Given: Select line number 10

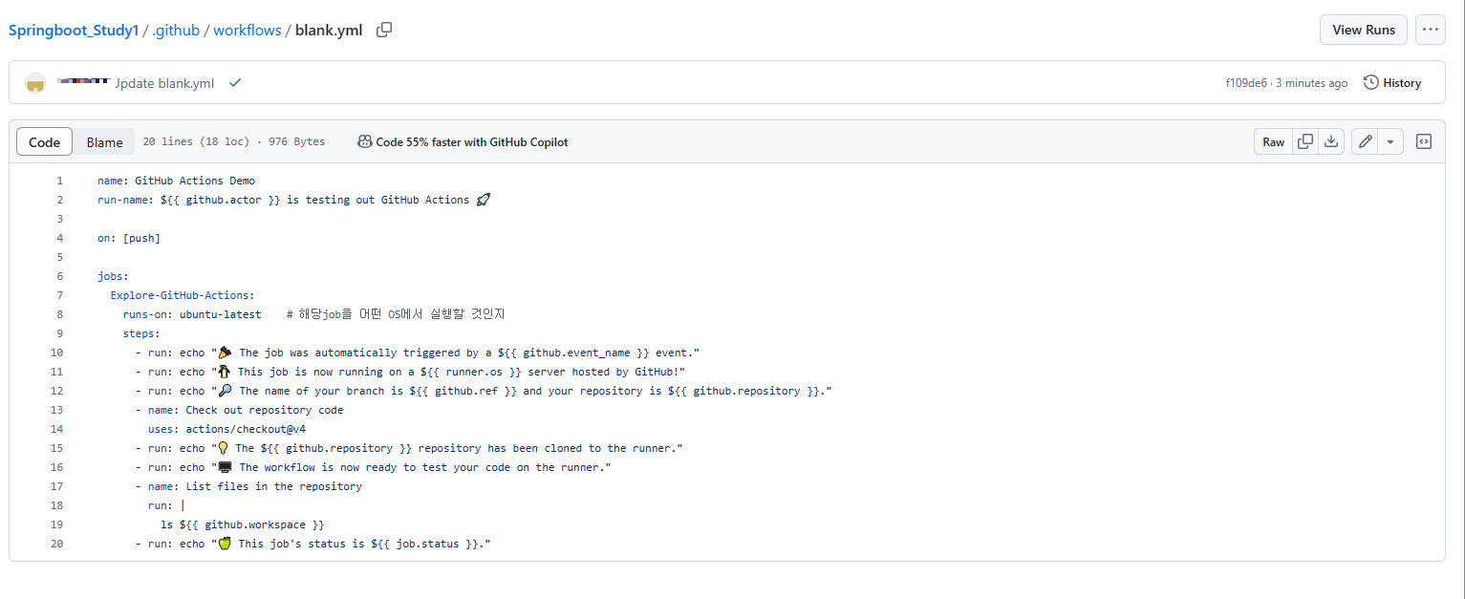Looking at the screenshot, I should (56, 353).
